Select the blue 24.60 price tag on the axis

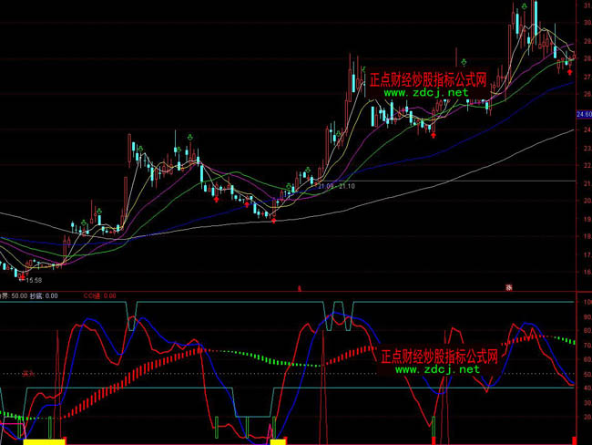(584, 114)
